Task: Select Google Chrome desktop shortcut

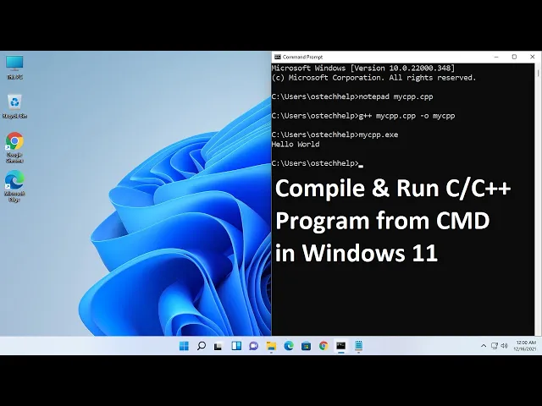Action: pyautogui.click(x=14, y=147)
